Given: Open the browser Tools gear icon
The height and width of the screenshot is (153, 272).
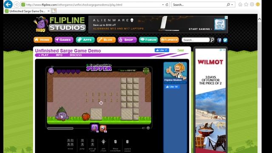Looking at the screenshot, I should 252,5.
